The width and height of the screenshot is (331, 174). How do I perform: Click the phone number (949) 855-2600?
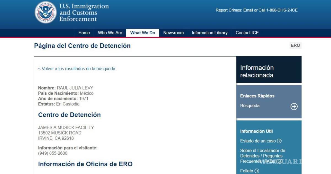tap(53, 153)
